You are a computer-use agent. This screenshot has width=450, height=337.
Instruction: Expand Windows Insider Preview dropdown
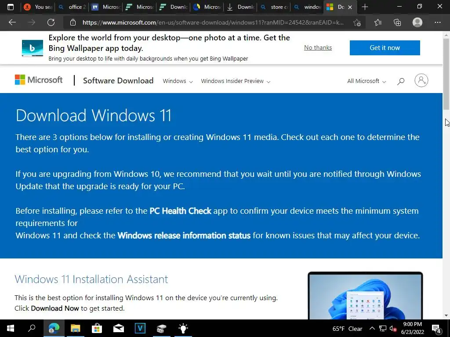[x=236, y=81]
